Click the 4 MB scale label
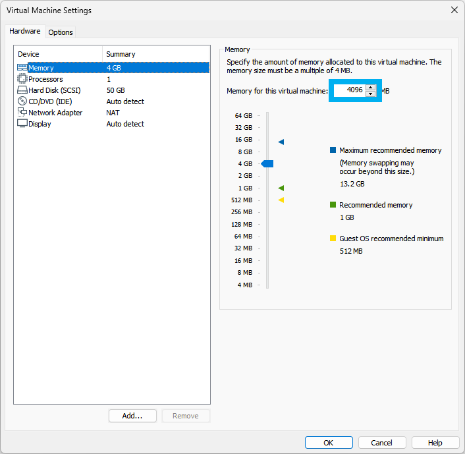 click(x=244, y=285)
